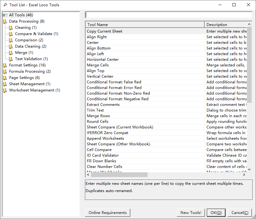Select the Trim Text tool row
This screenshot has width=256, height=219.
[166, 110]
